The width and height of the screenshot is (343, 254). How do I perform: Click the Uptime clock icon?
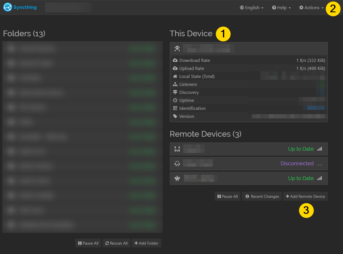pyautogui.click(x=175, y=100)
